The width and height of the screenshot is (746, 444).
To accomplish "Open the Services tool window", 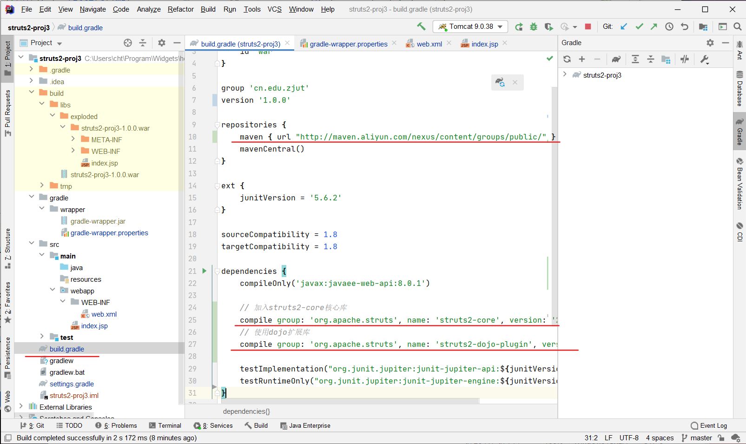I will point(213,425).
